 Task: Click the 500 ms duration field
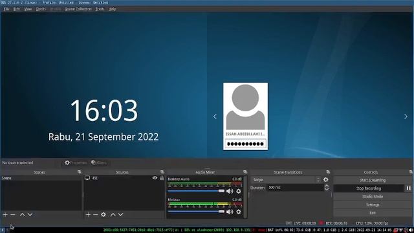tap(295, 188)
